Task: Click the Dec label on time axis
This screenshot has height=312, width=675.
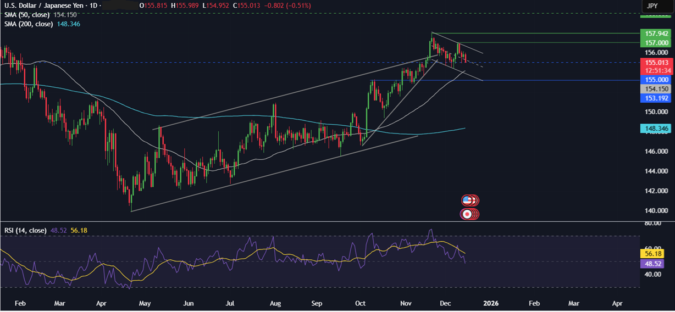Action: click(x=447, y=303)
